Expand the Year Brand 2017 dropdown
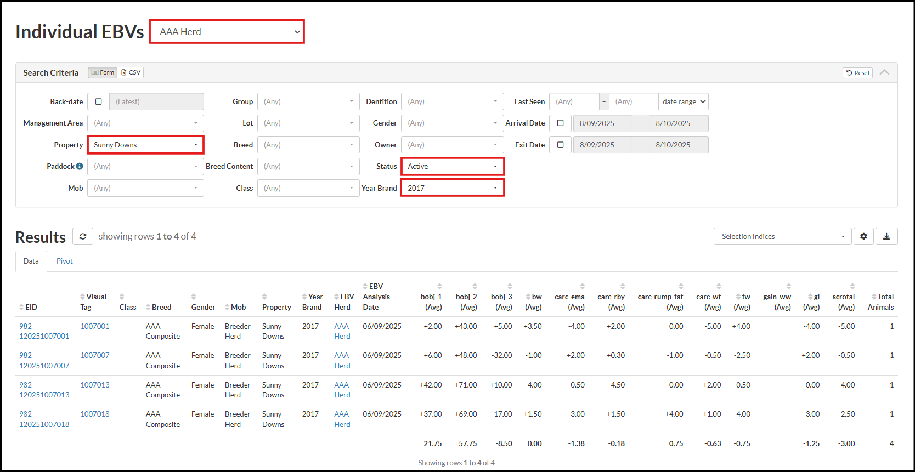 (x=452, y=188)
